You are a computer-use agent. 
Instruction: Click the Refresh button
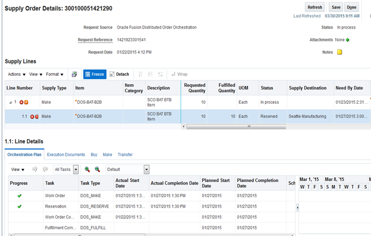[x=314, y=7]
